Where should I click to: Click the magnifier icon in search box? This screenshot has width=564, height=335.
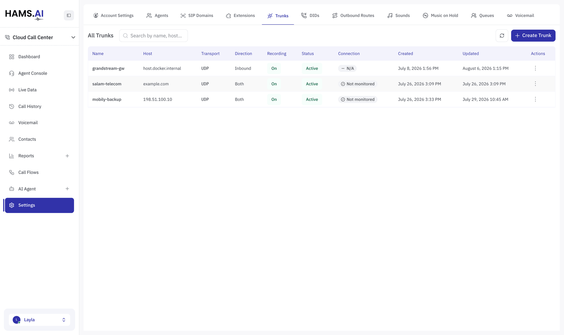(125, 36)
